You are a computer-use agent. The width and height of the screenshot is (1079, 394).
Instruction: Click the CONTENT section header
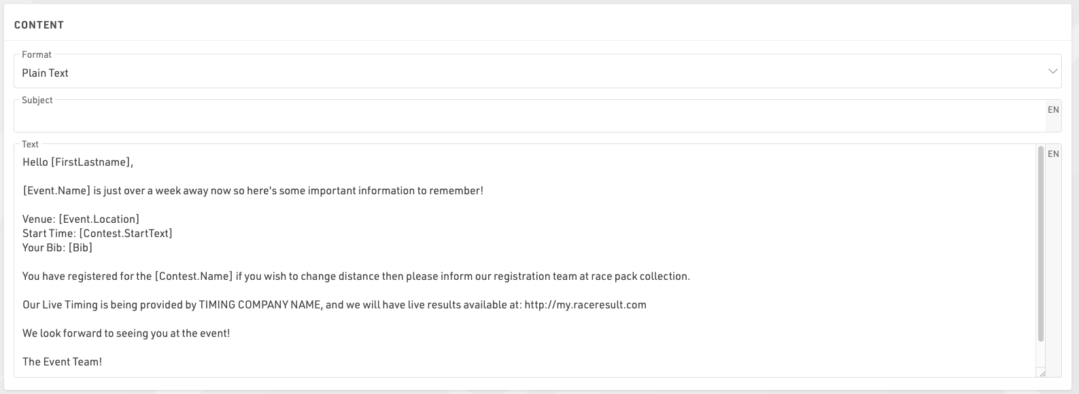click(x=39, y=25)
